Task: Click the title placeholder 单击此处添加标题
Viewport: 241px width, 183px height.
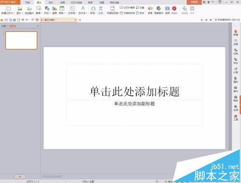Action: click(x=134, y=91)
